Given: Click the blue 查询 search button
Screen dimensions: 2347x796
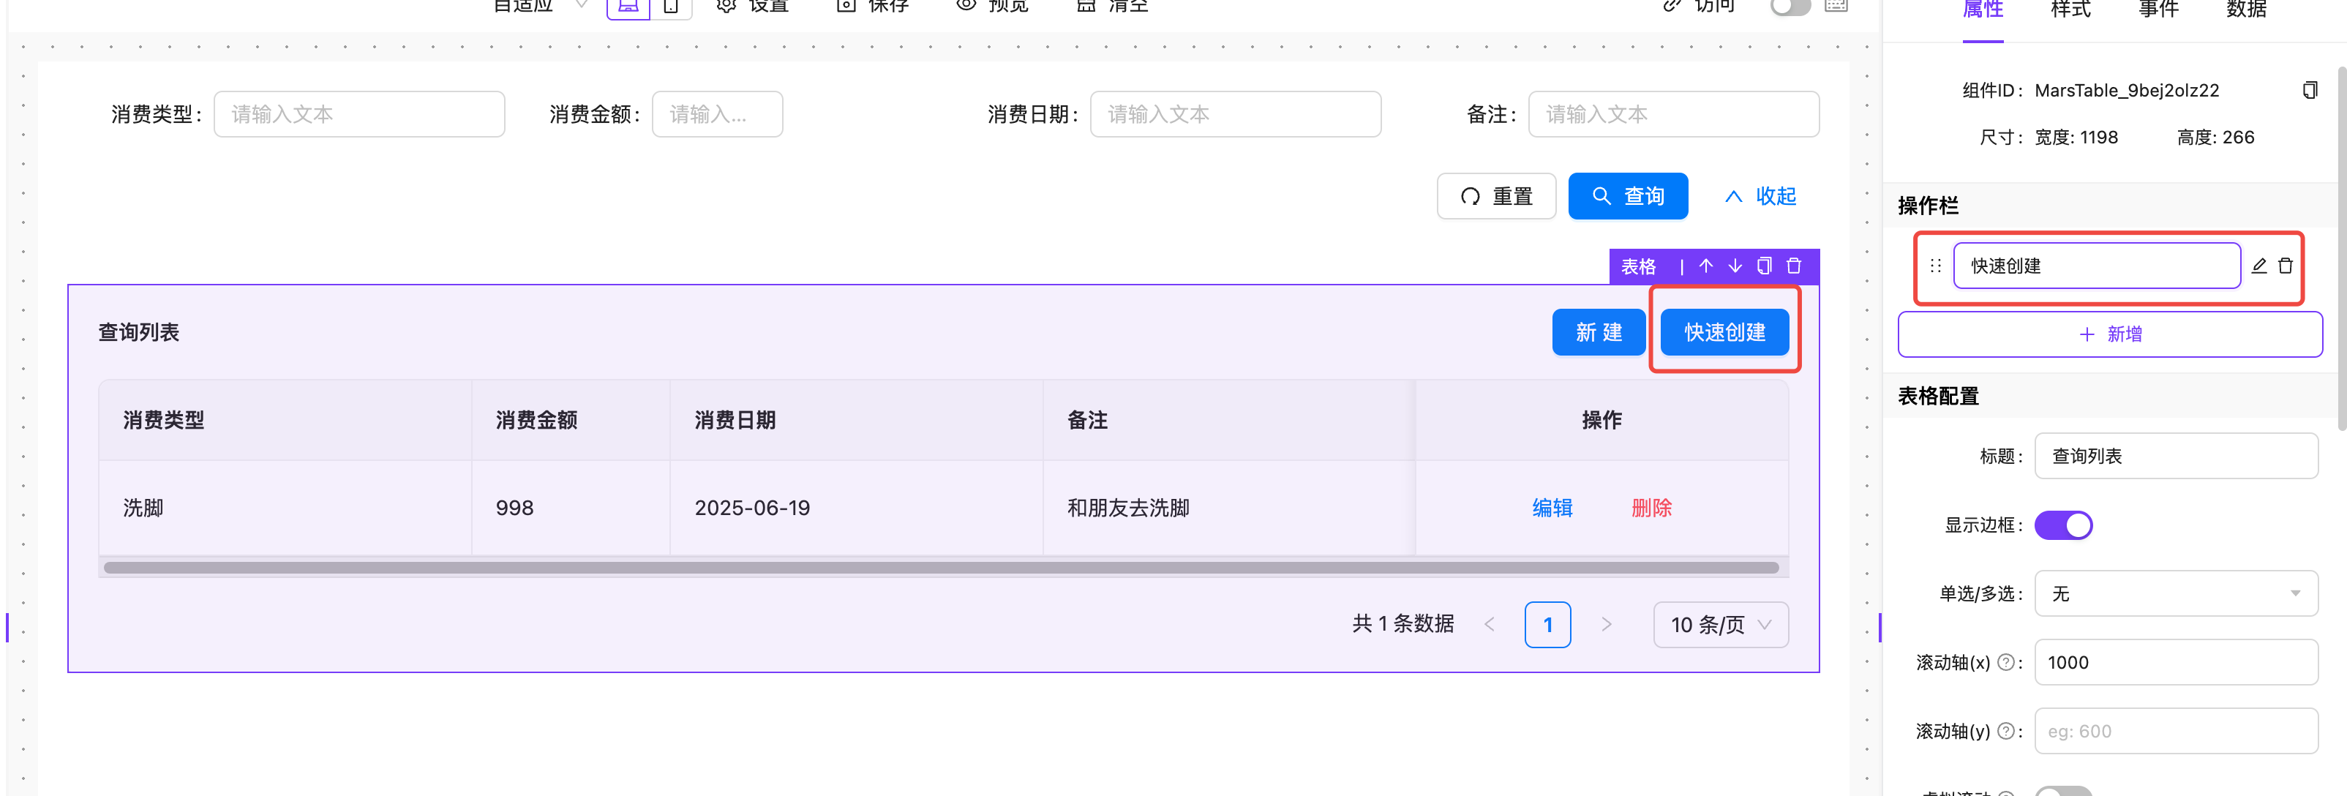Looking at the screenshot, I should coord(1628,196).
